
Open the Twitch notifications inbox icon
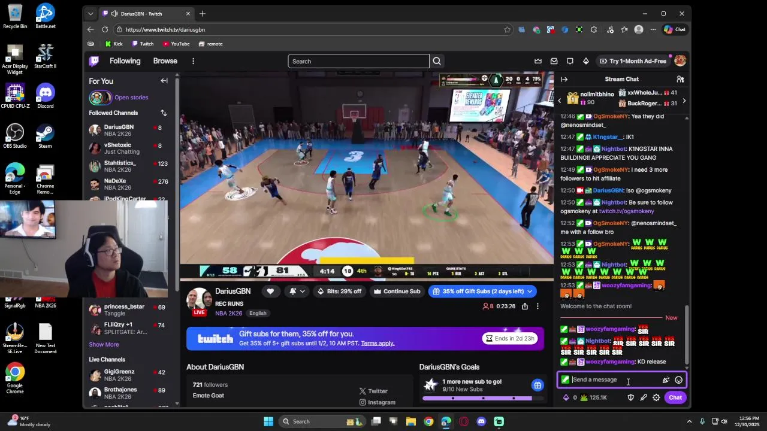point(554,61)
